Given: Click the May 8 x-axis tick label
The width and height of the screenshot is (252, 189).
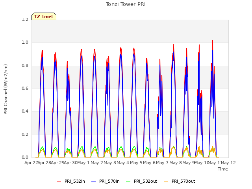Looking at the screenshot, I should pyautogui.click(x=176, y=163).
